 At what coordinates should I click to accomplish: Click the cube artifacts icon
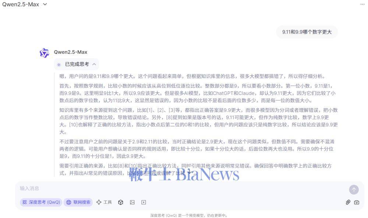point(121,202)
